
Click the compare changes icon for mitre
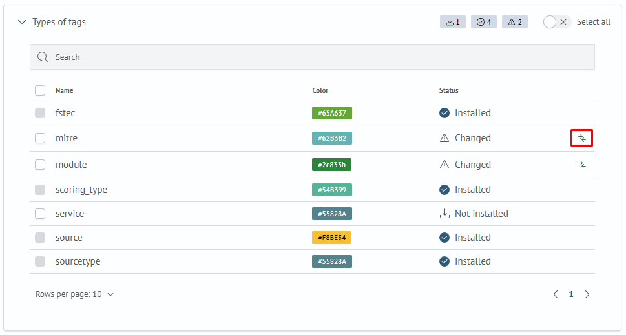[581, 138]
